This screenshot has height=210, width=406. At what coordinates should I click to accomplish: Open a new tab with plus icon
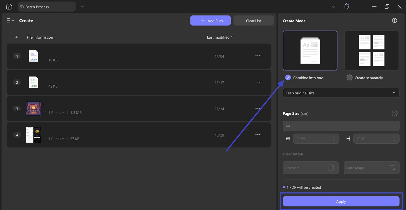tap(82, 7)
